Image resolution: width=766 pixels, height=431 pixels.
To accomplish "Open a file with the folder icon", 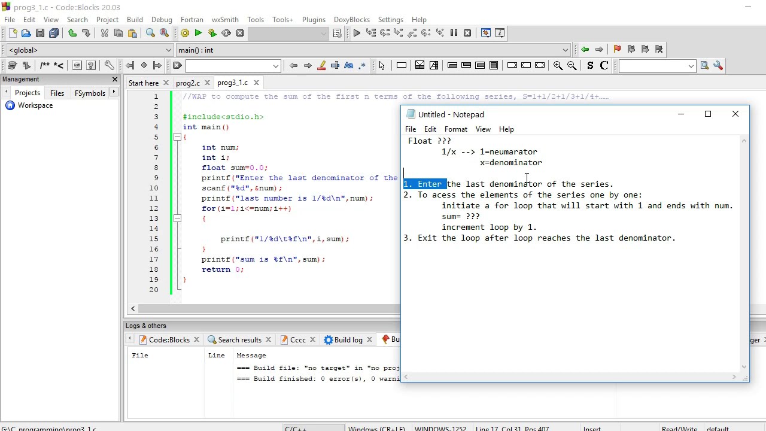I will 26,34.
